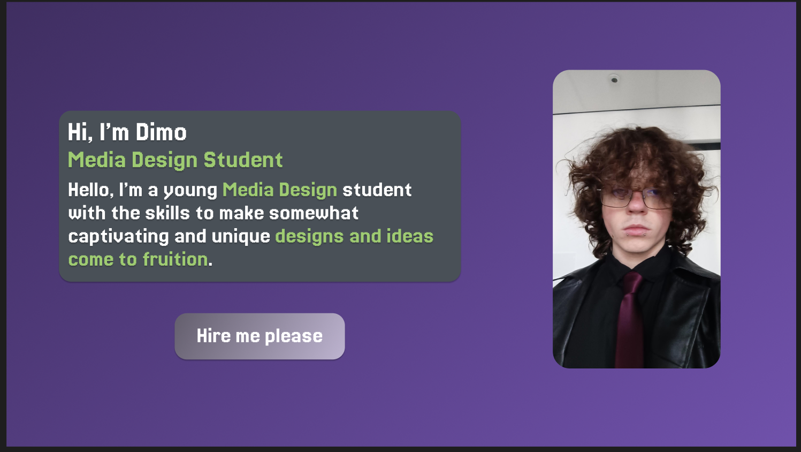Click the word "somewhat" in the paragraph

coord(314,213)
